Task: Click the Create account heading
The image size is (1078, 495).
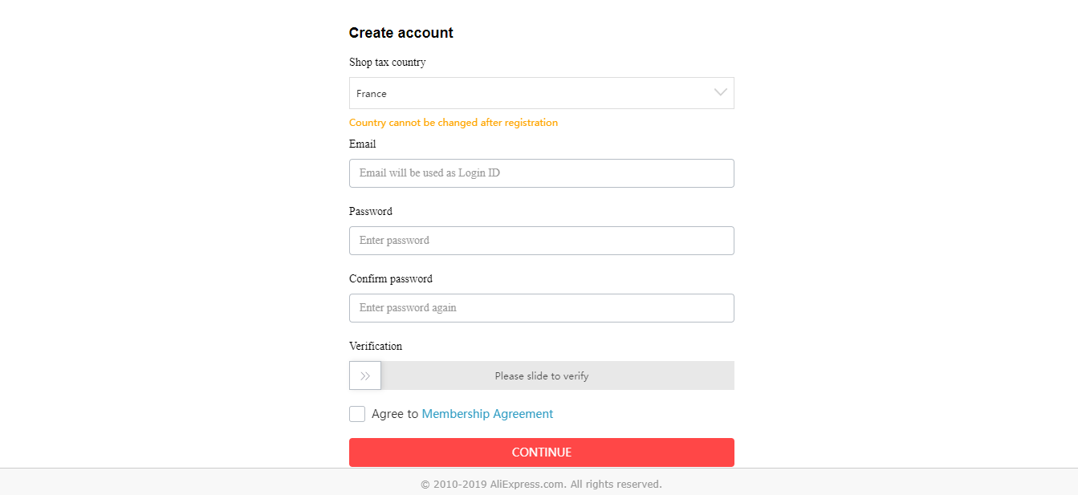Action: point(401,33)
